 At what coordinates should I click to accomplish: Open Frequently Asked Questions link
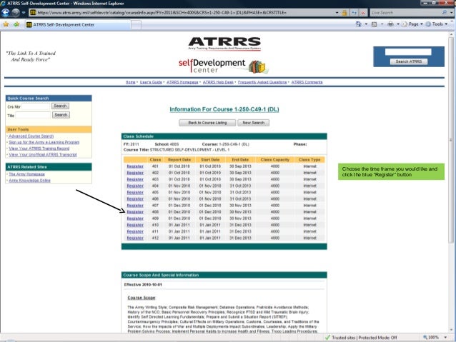(x=262, y=82)
